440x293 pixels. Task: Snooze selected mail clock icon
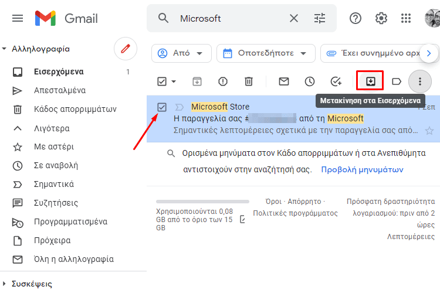(x=310, y=81)
